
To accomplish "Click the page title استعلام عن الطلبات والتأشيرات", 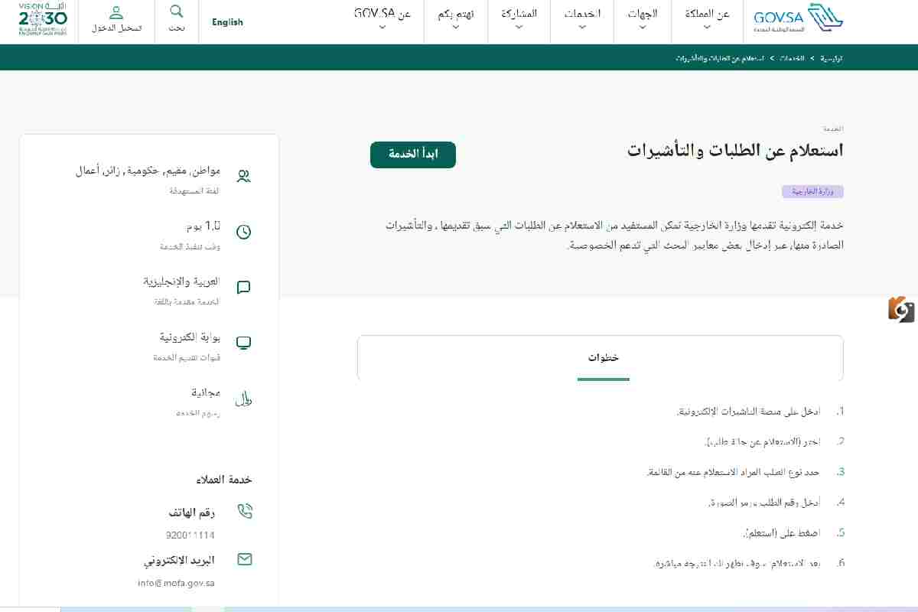I will pyautogui.click(x=735, y=150).
